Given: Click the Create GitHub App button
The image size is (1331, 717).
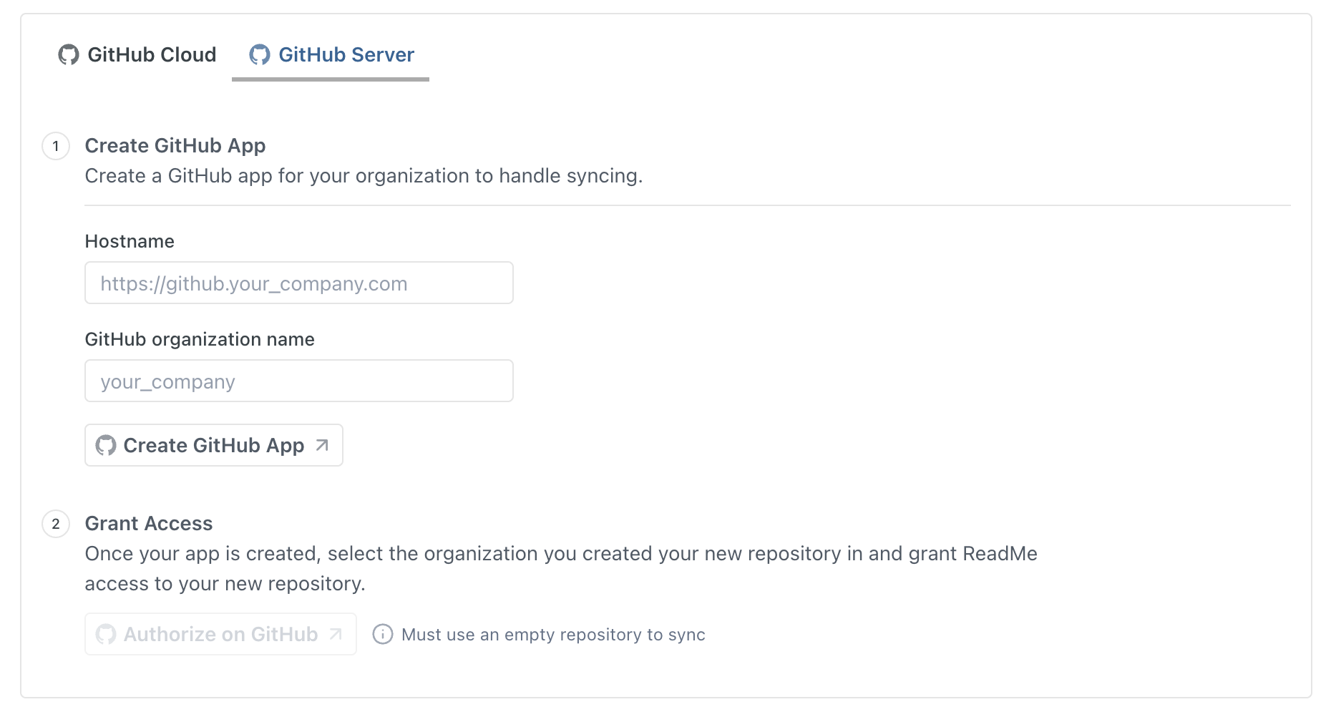Looking at the screenshot, I should tap(214, 445).
